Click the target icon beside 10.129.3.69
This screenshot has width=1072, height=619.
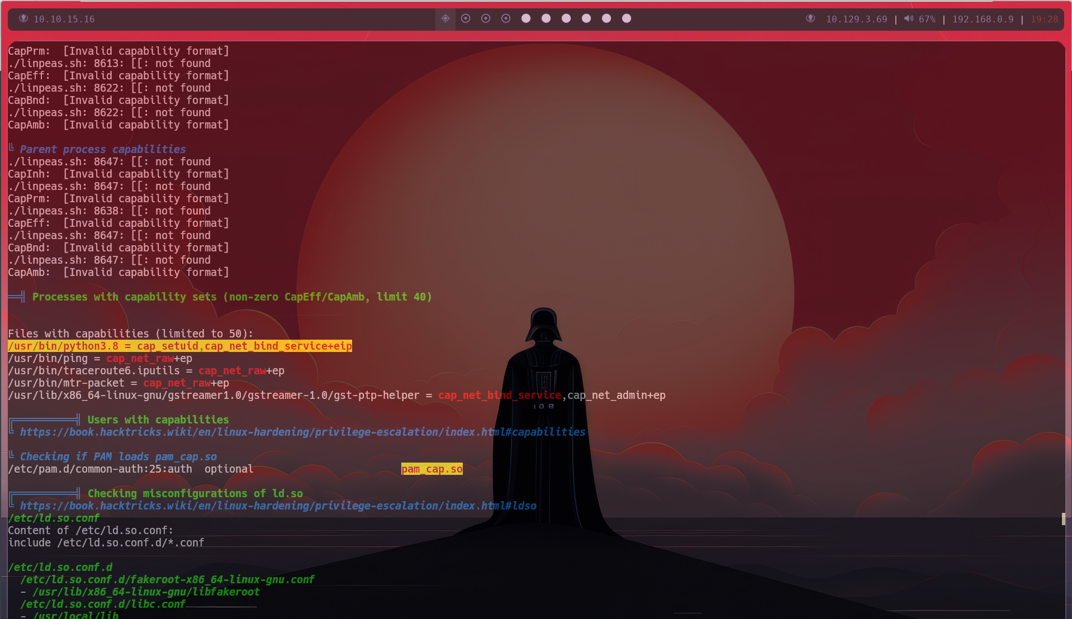coord(810,18)
